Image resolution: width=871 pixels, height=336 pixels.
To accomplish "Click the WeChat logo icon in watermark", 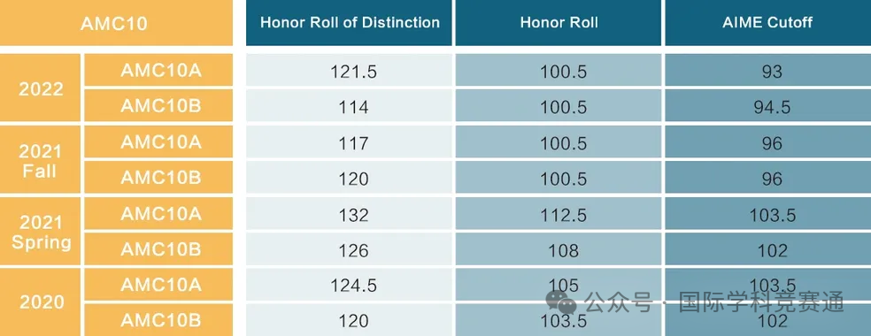I will [561, 302].
